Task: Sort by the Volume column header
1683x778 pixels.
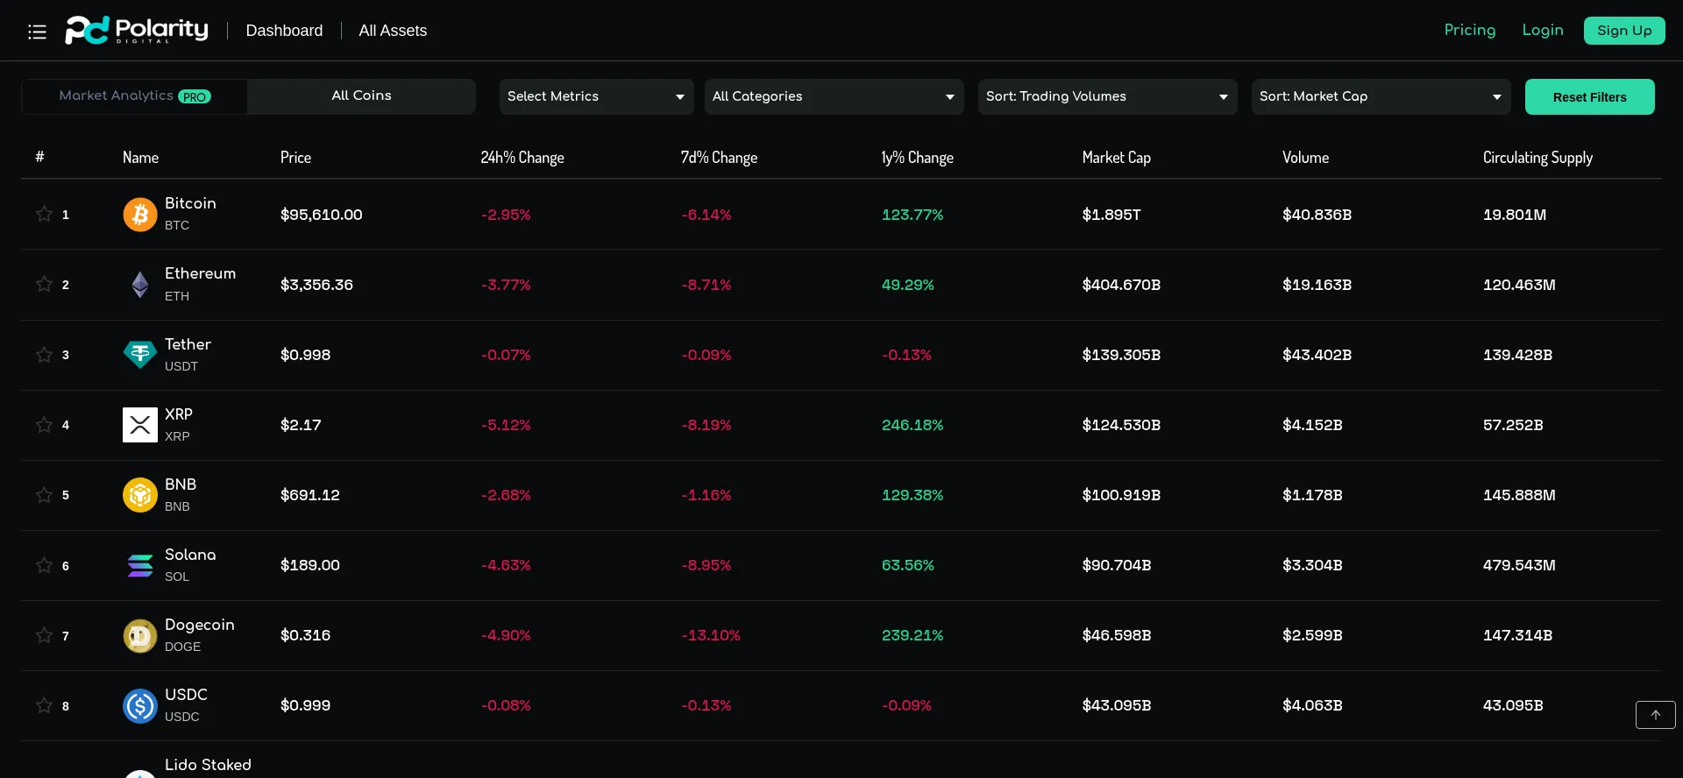Action: click(x=1305, y=158)
